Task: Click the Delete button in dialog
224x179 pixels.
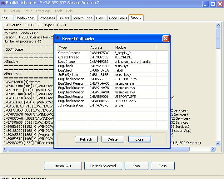Action: pos(112,139)
